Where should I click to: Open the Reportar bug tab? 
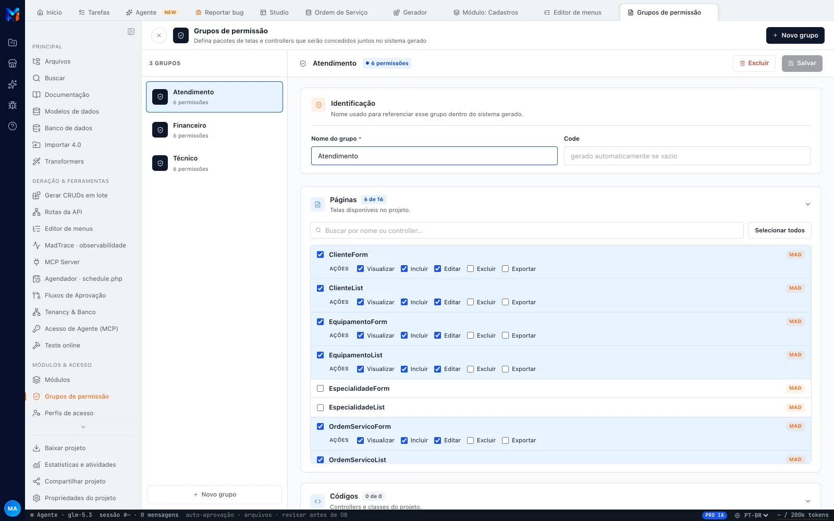click(x=219, y=13)
